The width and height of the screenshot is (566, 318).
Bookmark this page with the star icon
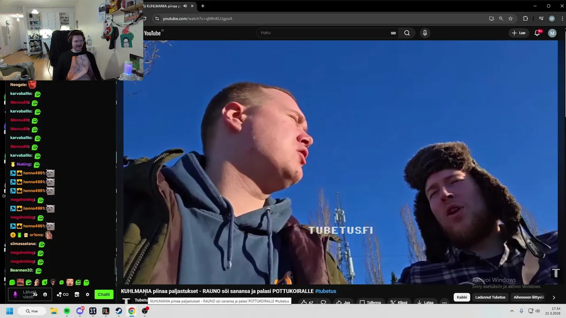coord(510,19)
